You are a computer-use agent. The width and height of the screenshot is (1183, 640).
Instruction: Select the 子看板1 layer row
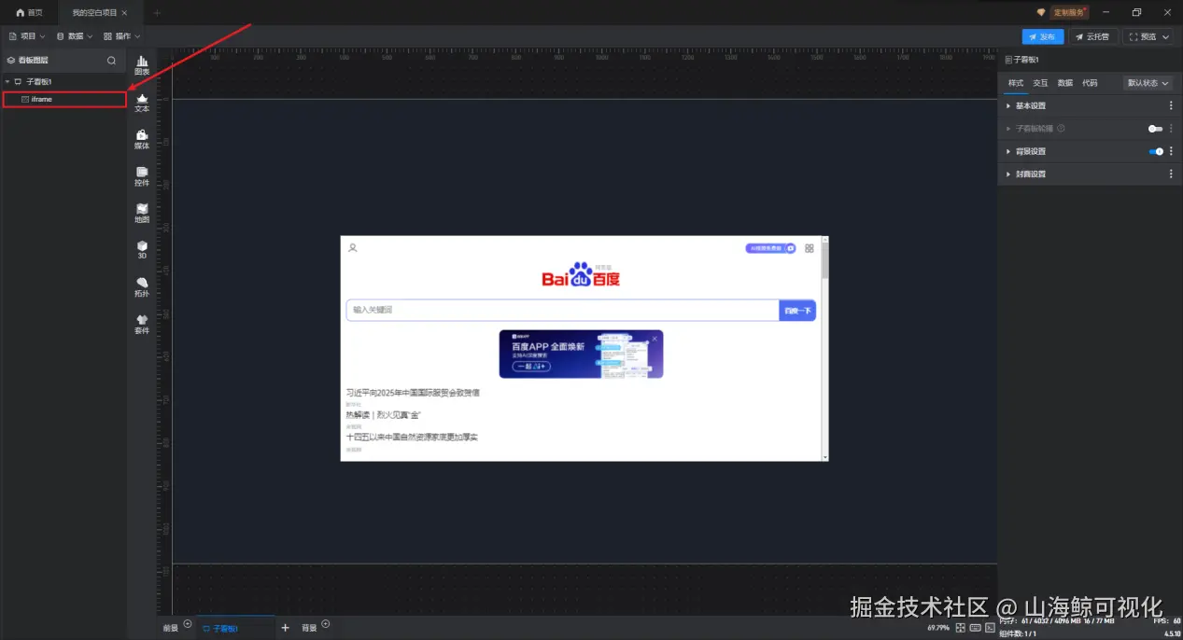pyautogui.click(x=63, y=82)
